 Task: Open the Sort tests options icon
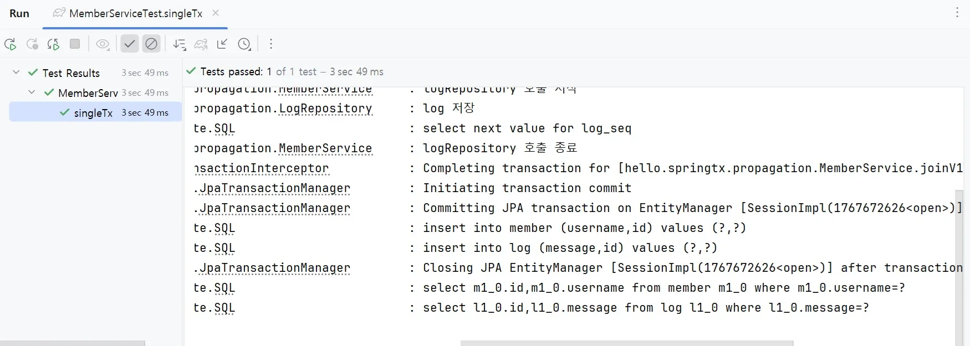point(179,44)
